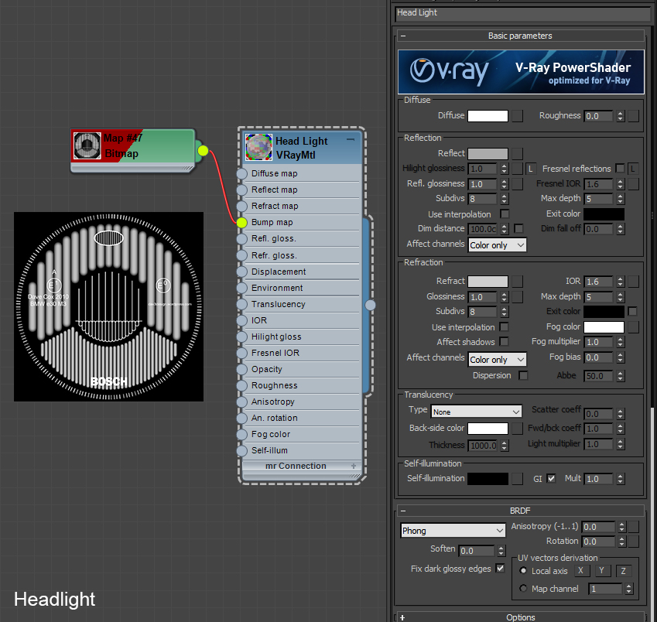Click the Back-side color white swatch
Screen dimensions: 657x622
[x=488, y=429]
